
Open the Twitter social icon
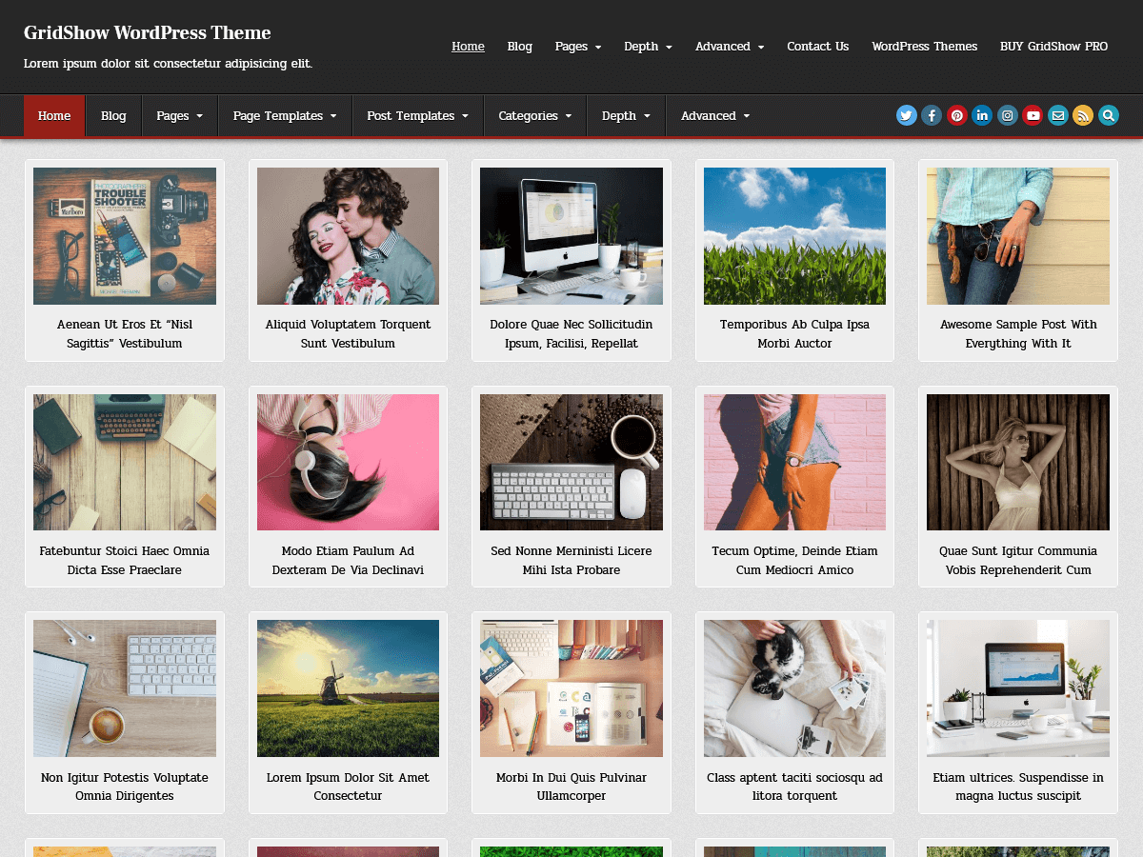pos(906,115)
